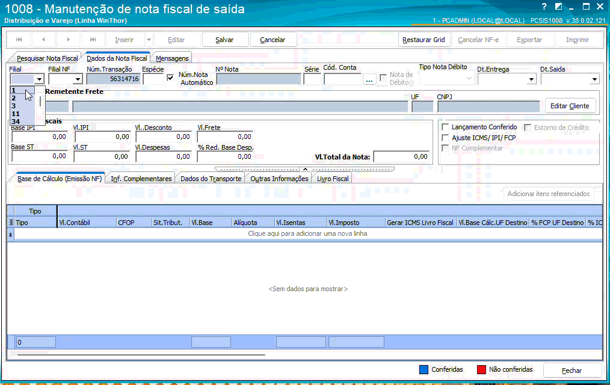
Task: Click the Vl.Imposto column header
Action: [x=356, y=223]
